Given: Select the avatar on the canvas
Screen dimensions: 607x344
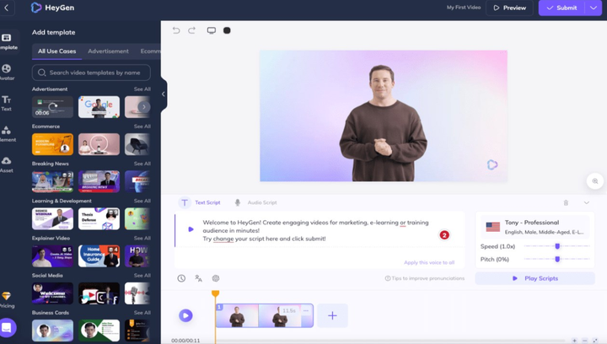Looking at the screenshot, I should click(x=383, y=123).
